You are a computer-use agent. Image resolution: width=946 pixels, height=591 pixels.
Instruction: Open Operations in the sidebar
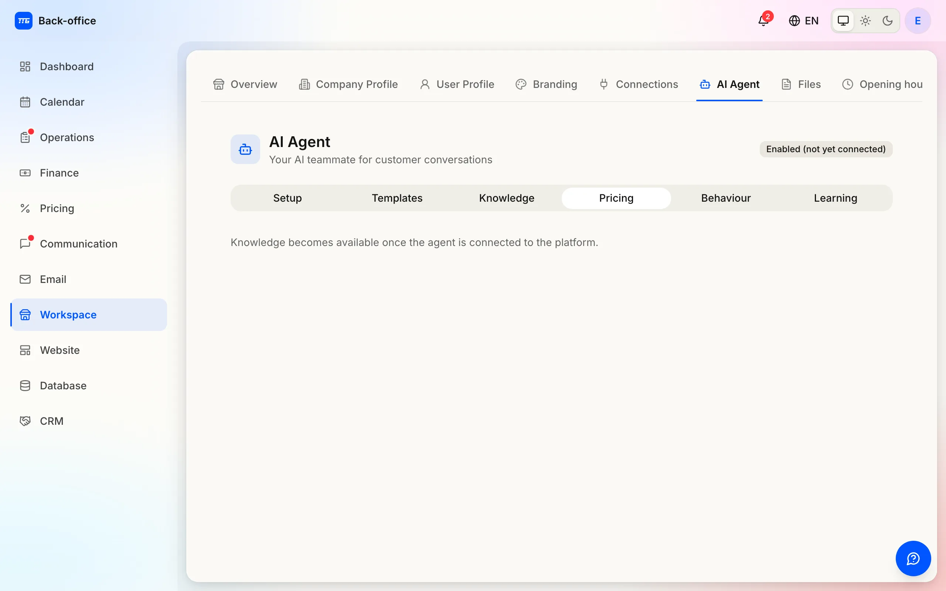89,137
